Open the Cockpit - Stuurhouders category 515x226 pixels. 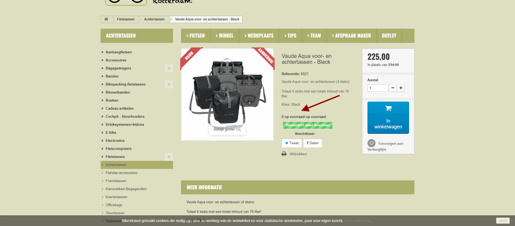(x=125, y=117)
